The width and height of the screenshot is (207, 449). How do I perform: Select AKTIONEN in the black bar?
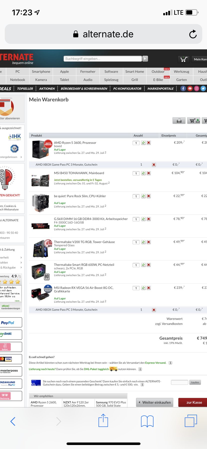pyautogui.click(x=47, y=89)
